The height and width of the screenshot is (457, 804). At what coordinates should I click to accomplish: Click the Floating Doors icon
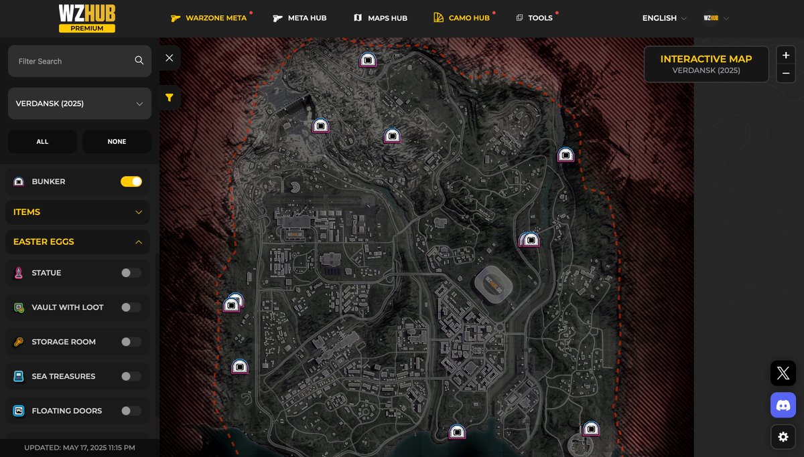pyautogui.click(x=19, y=411)
